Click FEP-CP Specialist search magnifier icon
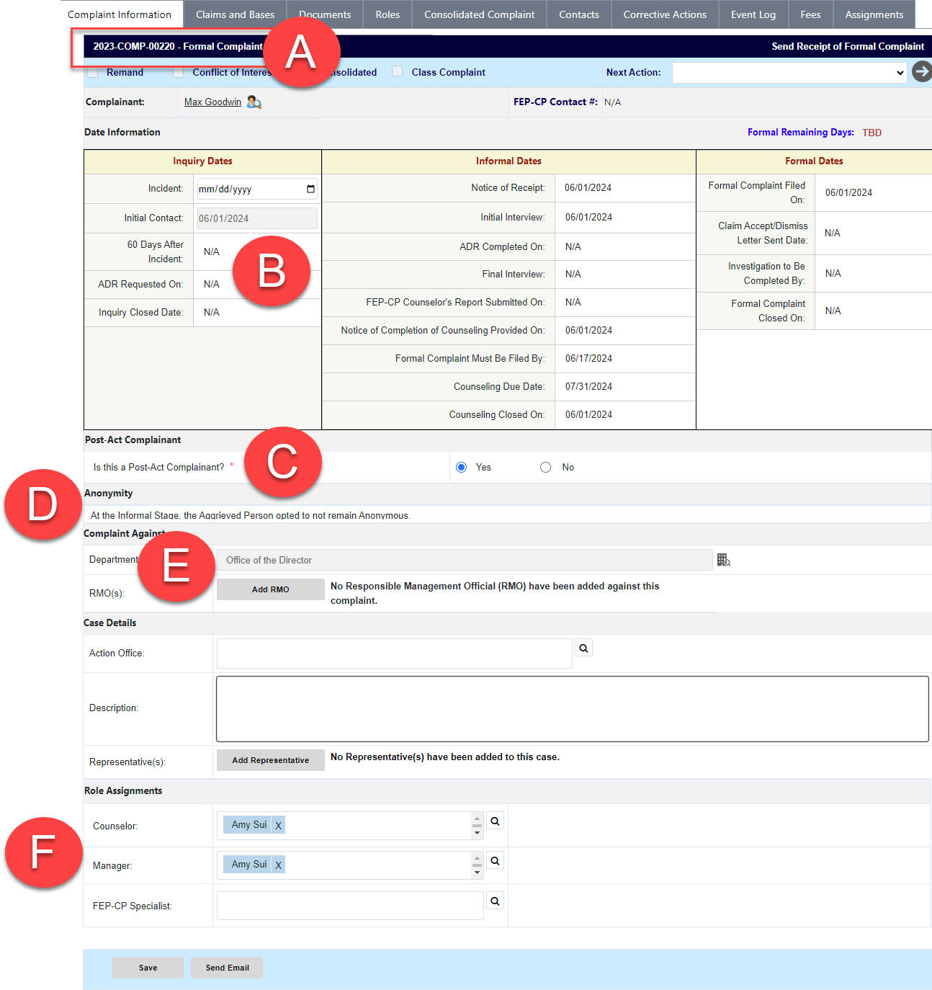Image resolution: width=932 pixels, height=990 pixels. click(x=495, y=901)
